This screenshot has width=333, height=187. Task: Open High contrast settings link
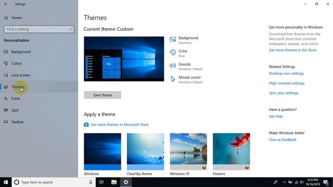click(287, 83)
